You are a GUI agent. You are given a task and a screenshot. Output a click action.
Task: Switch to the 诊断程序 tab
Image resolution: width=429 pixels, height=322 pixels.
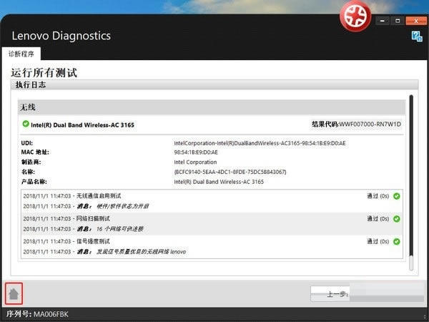click(x=21, y=54)
